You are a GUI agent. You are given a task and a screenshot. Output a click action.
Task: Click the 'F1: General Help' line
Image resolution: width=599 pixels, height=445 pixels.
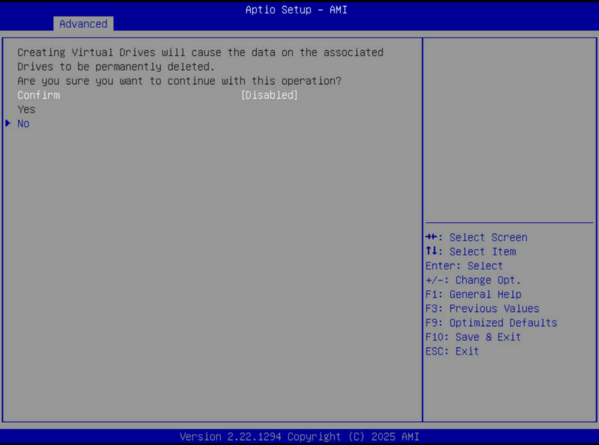coord(473,294)
